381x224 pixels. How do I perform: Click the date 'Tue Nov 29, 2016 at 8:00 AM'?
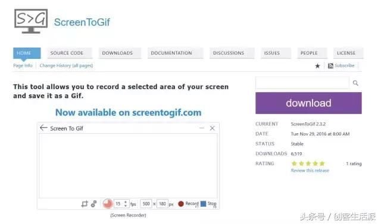tap(320, 134)
